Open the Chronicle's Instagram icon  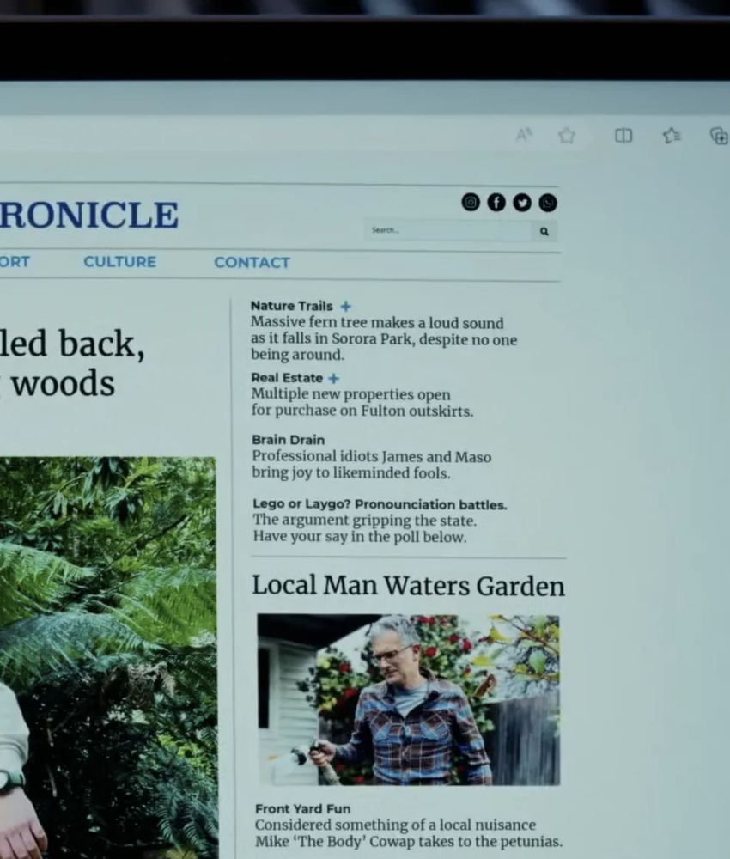click(471, 202)
